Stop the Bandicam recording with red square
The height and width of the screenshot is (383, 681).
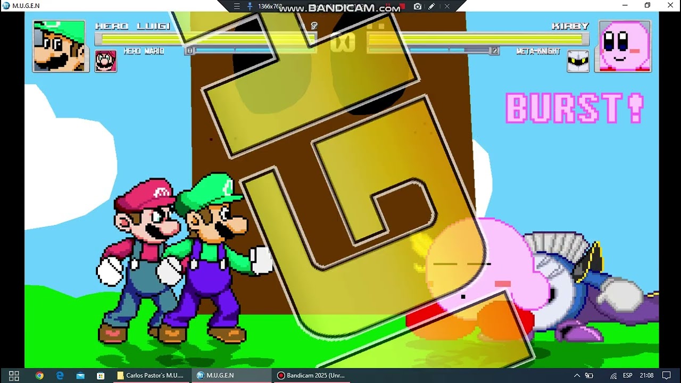pos(403,6)
